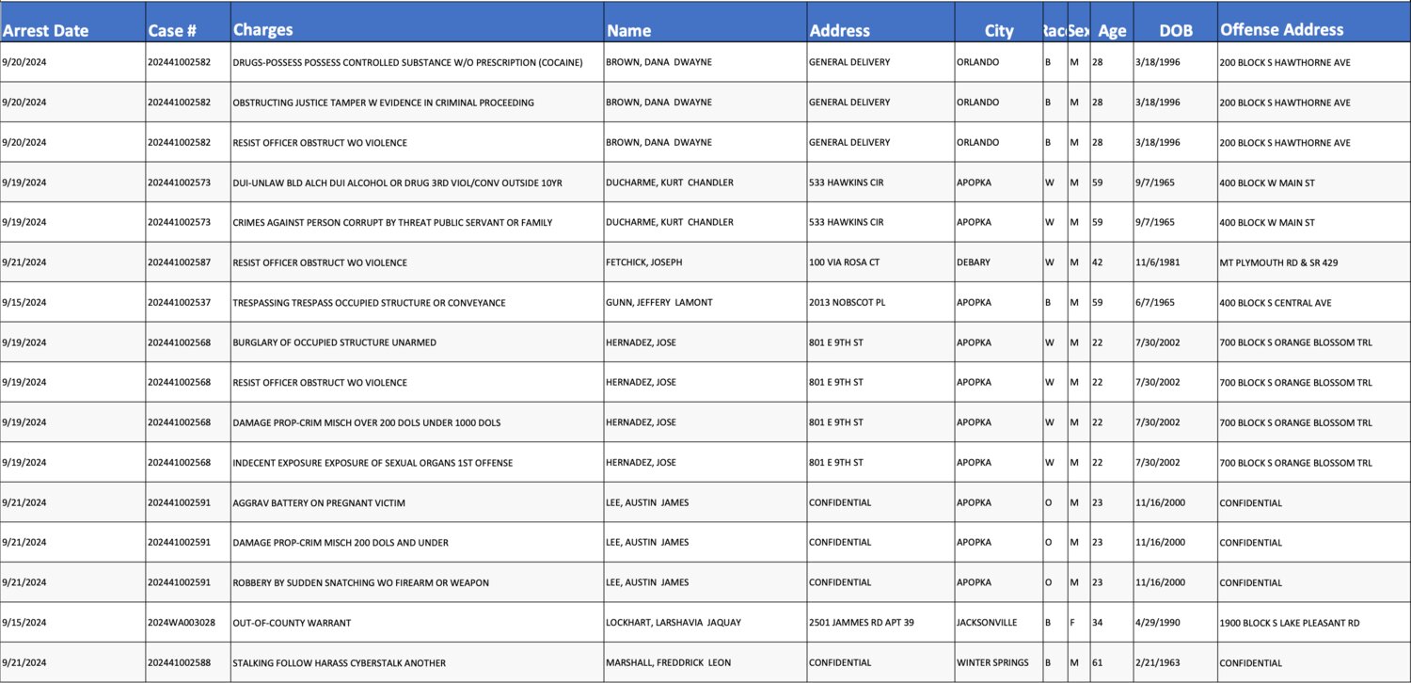Select the DUI alcohol 3rd violation charge cell
This screenshot has width=1411, height=683.
tap(418, 183)
